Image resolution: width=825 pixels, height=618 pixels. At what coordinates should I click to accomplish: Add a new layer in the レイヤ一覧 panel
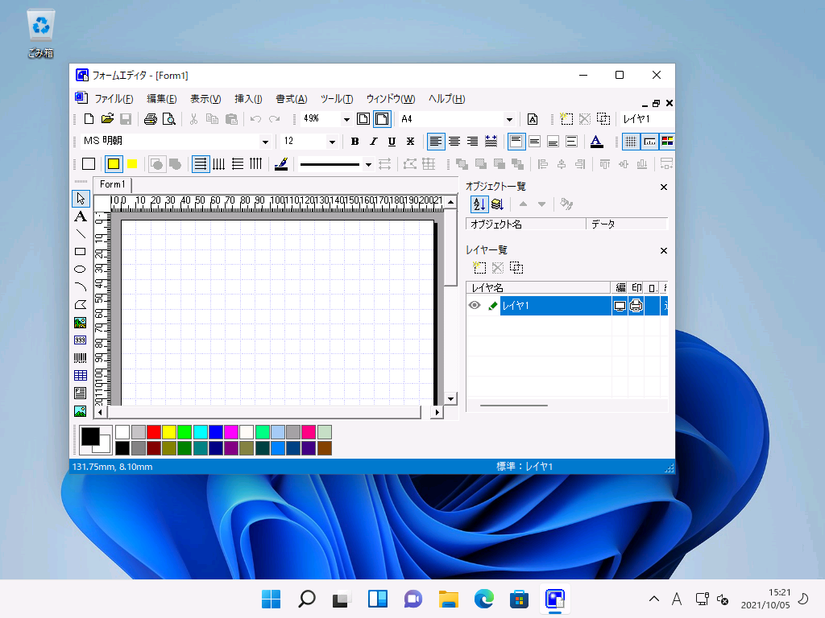[479, 267]
